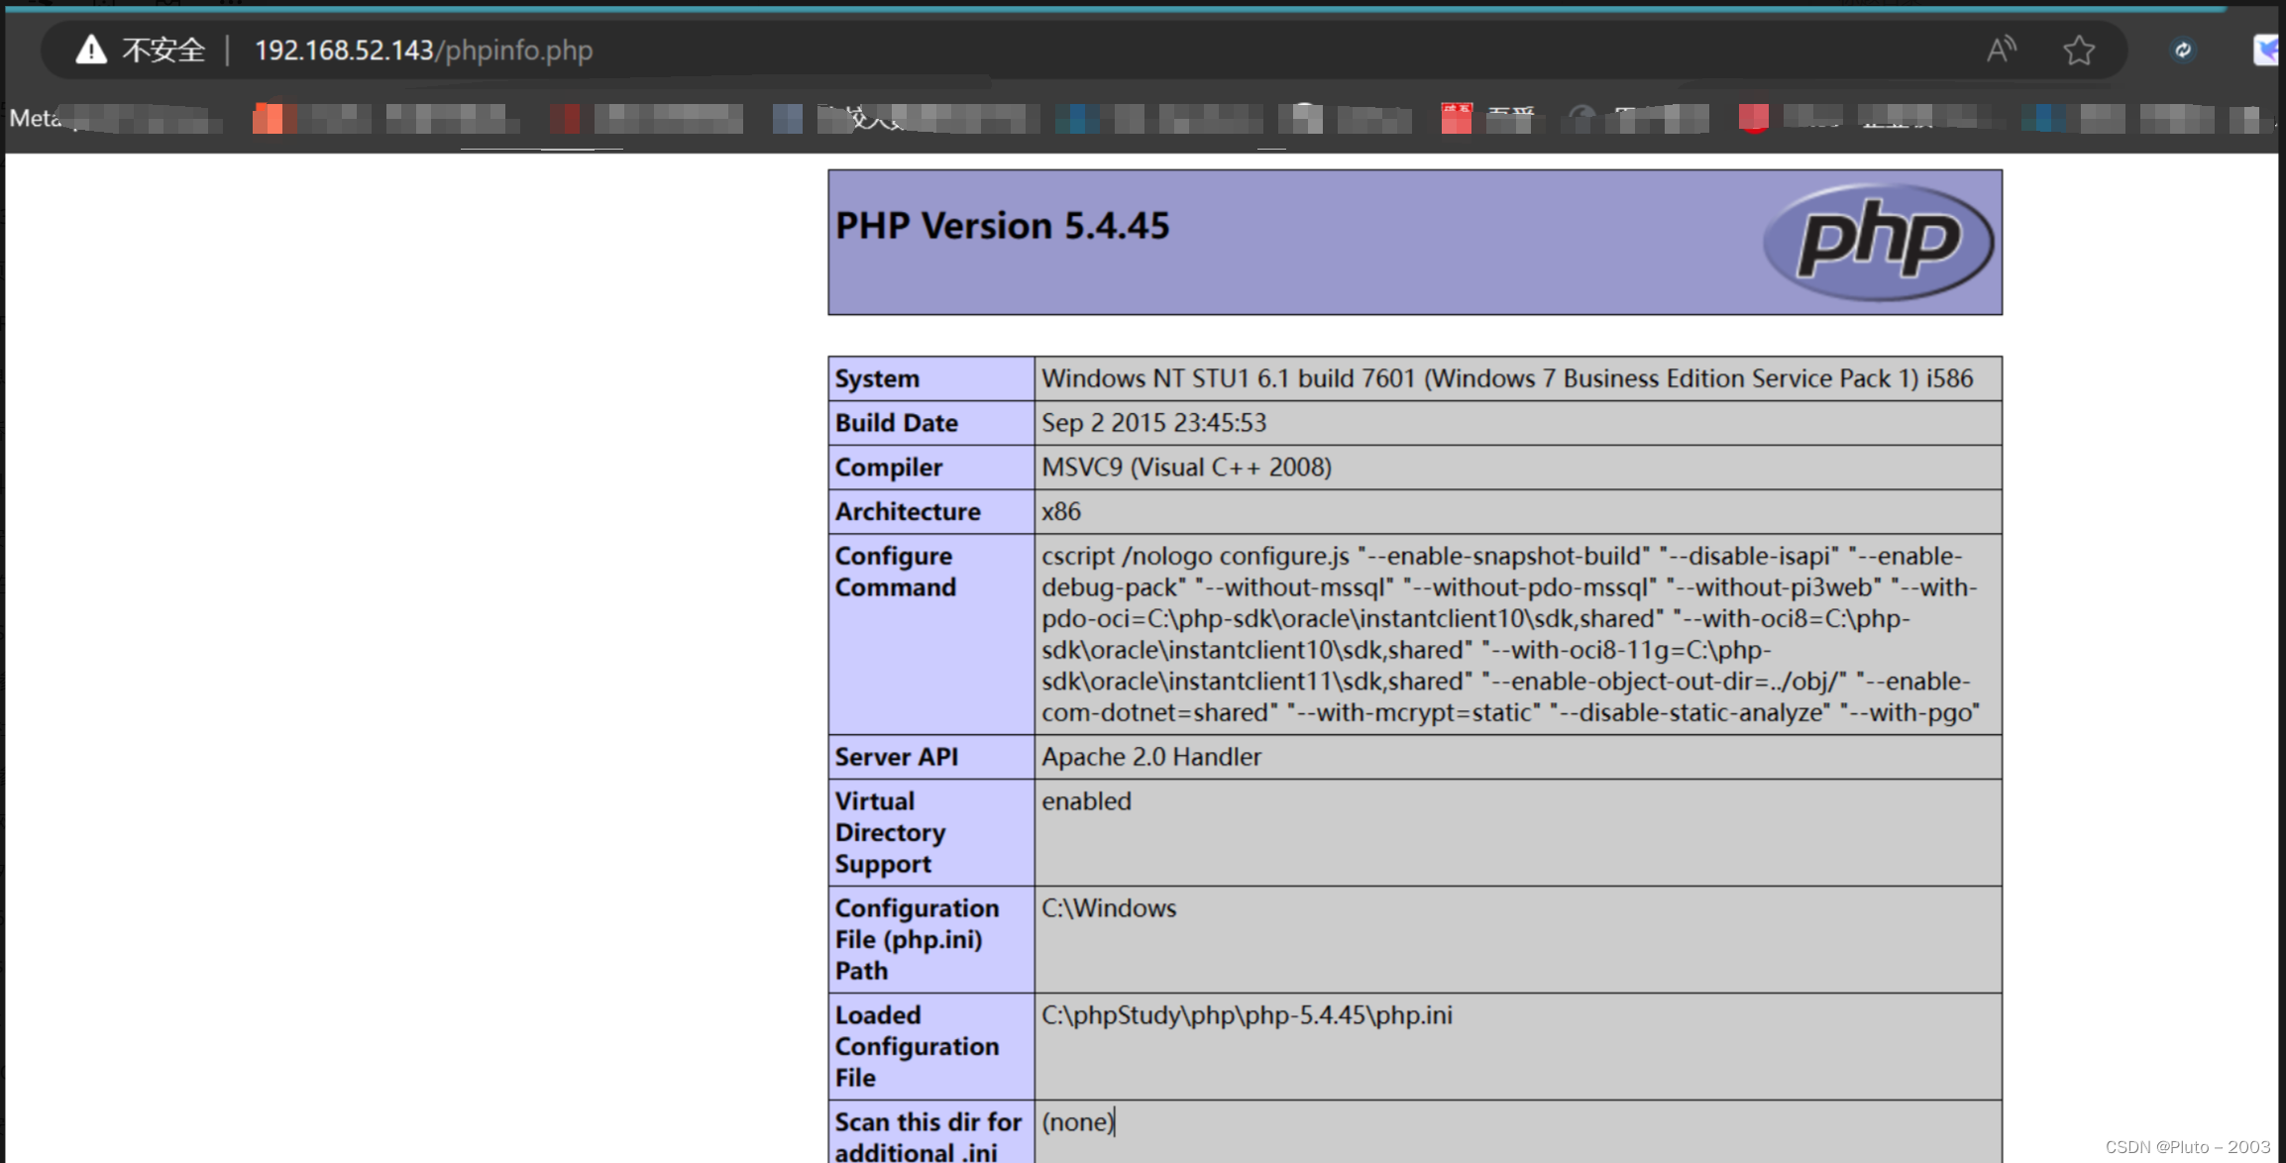Click the (none) value cell
The width and height of the screenshot is (2286, 1163).
click(1518, 1131)
